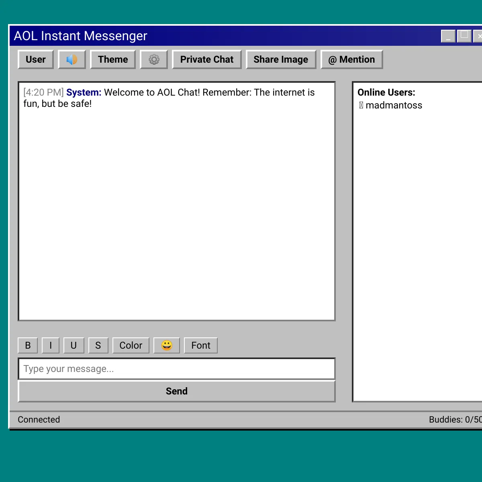Viewport: 482px width, 482px height.
Task: Select user madmantoss in Online Users
Action: click(390, 105)
